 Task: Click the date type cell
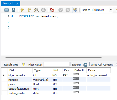click(42, 93)
